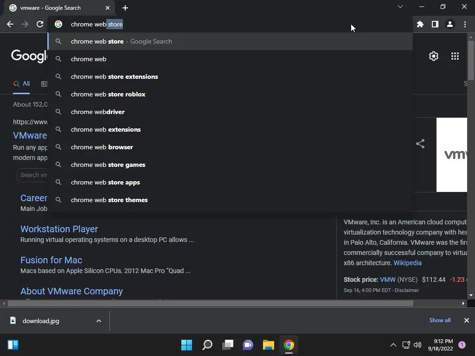Open a new browser tab
This screenshot has width=475, height=356.
point(125,8)
